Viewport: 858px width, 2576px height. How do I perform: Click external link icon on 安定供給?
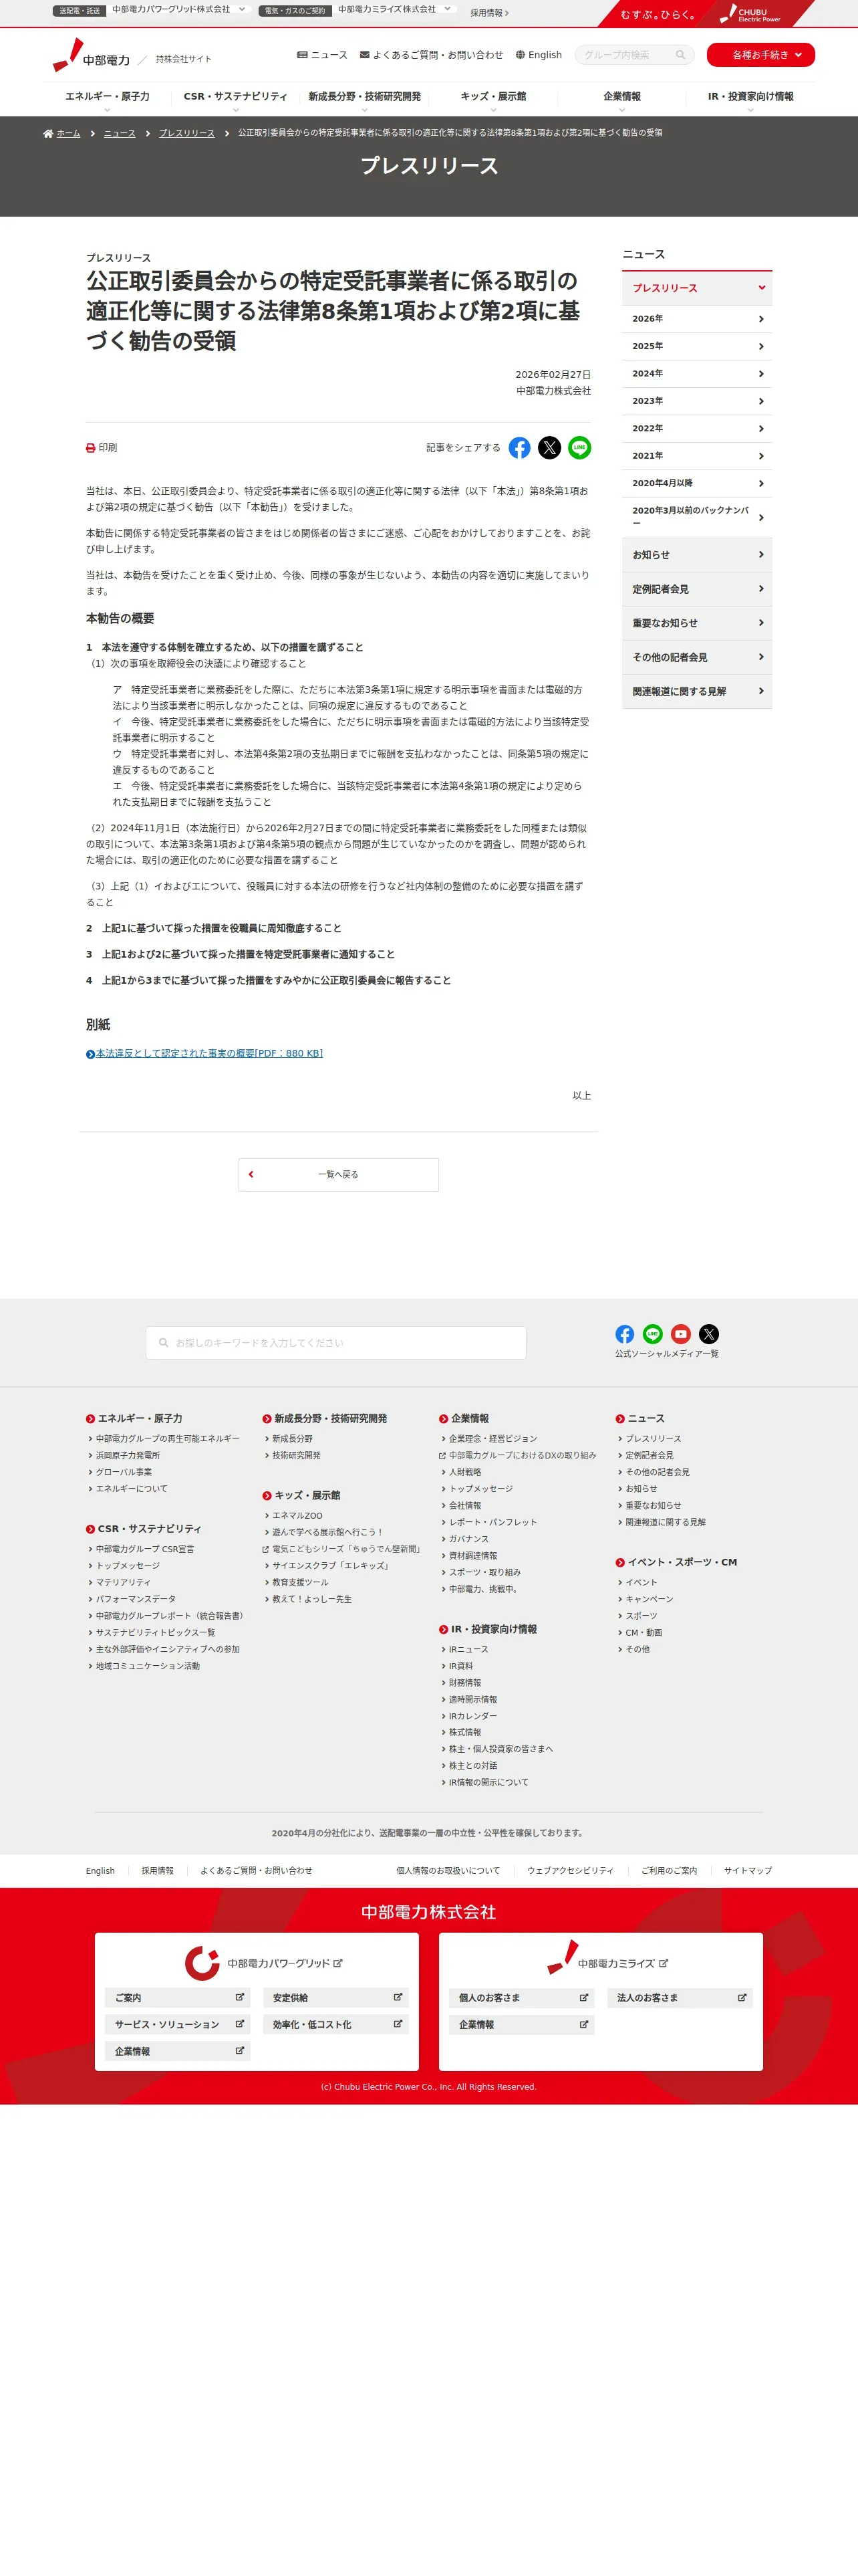[x=398, y=1997]
